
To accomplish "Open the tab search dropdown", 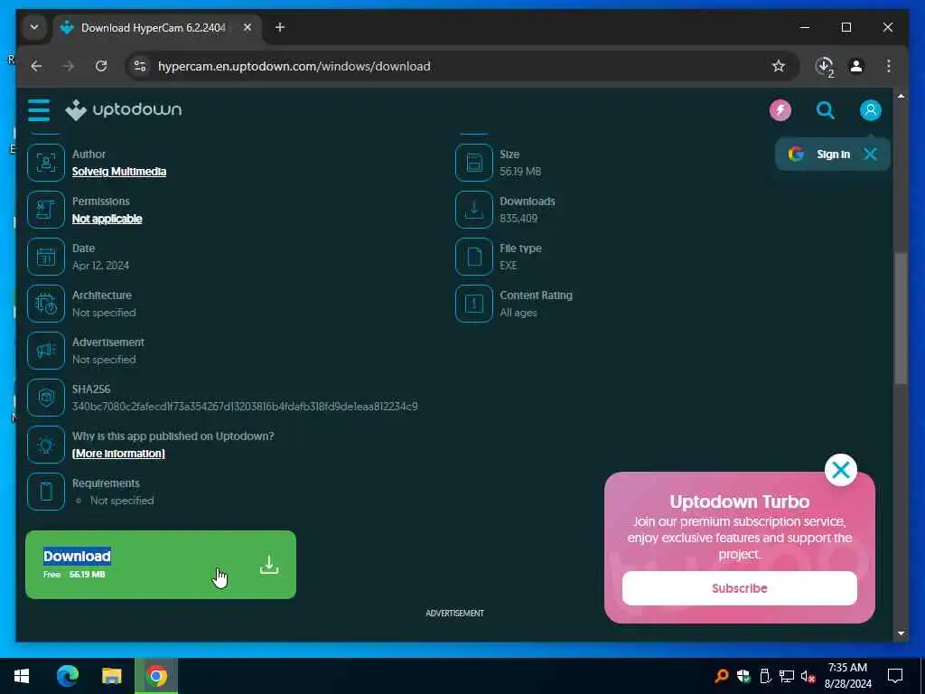I will pos(34,28).
